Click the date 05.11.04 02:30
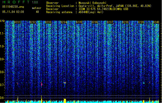Screen dimensions: 162x103 13,12
